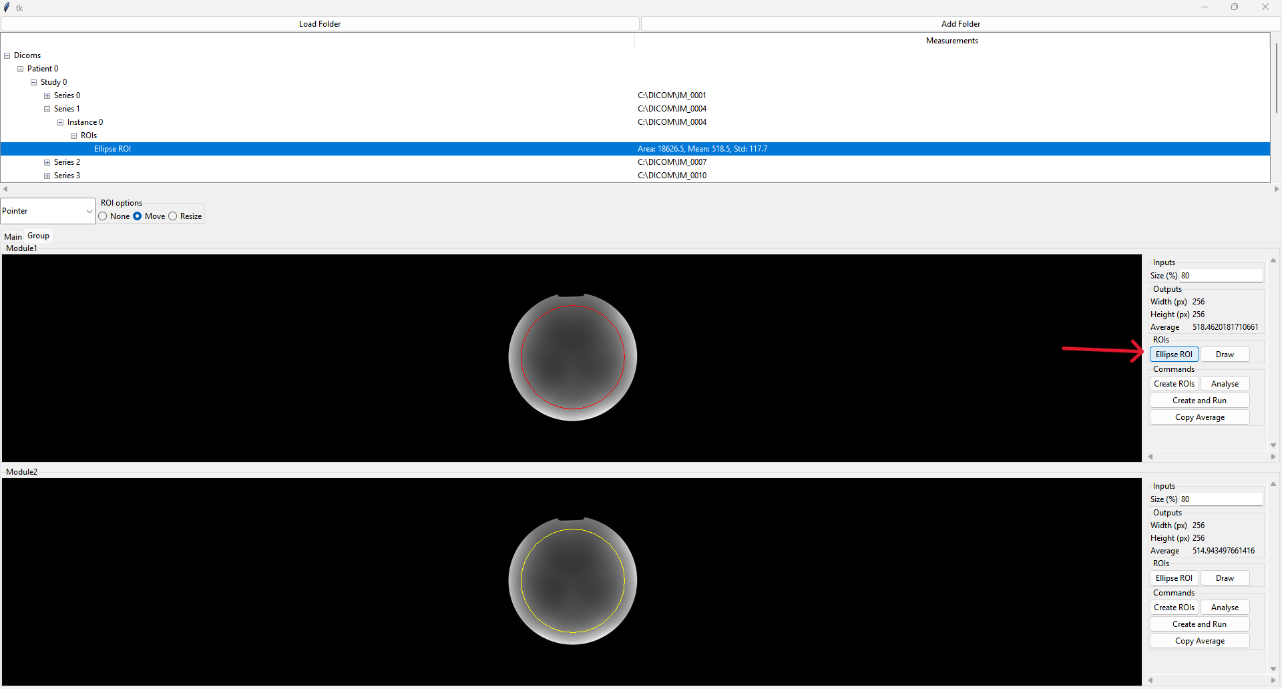1282x689 pixels.
Task: Collapse the Study 0 node
Action: (34, 82)
